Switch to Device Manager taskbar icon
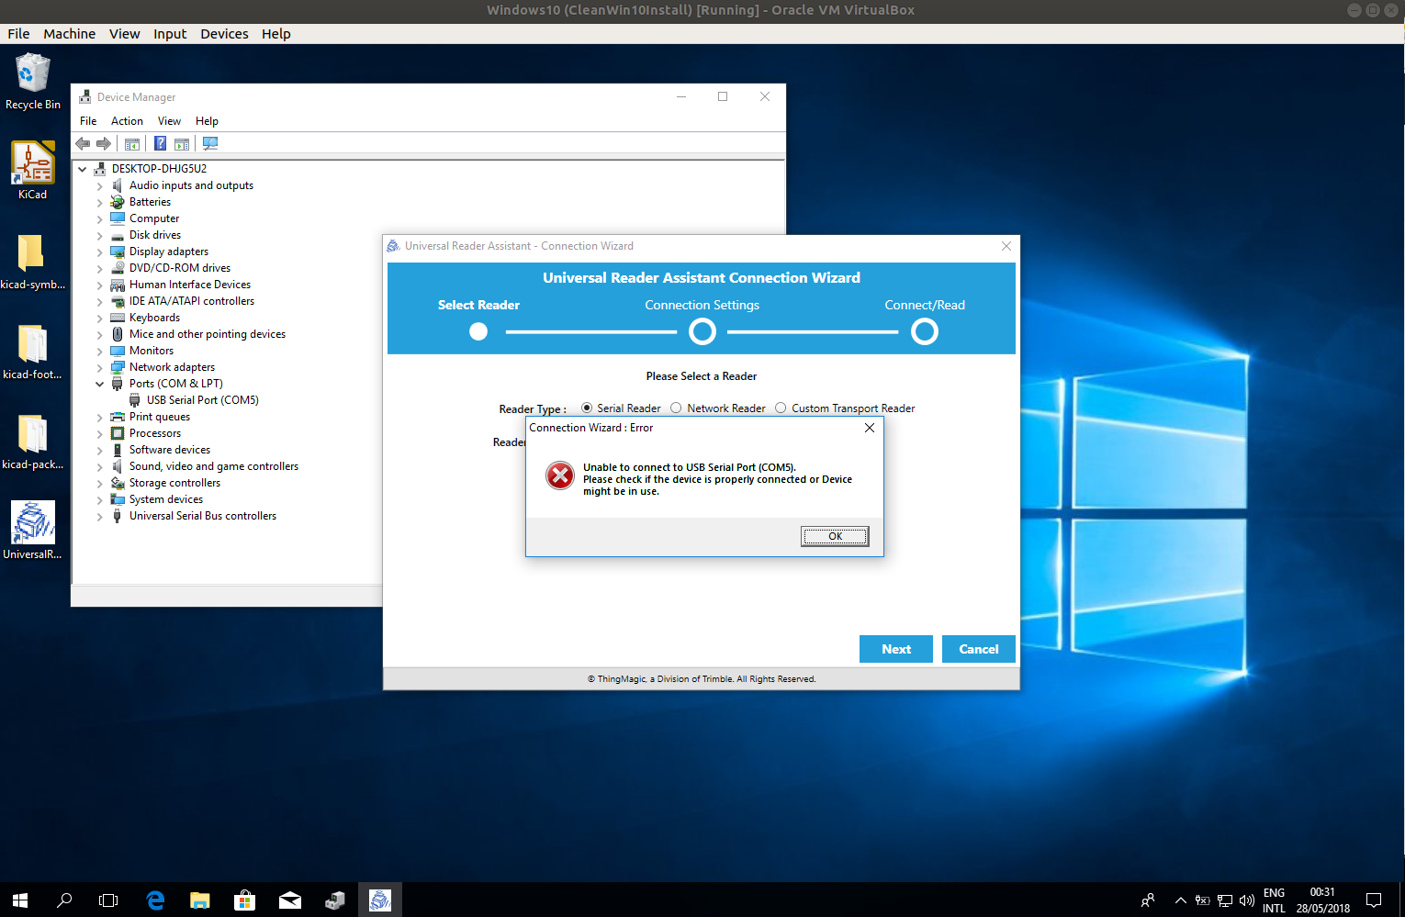 (x=335, y=900)
